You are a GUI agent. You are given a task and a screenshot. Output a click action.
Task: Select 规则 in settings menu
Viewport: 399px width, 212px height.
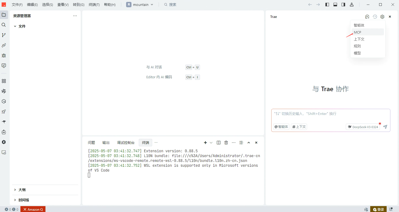click(x=368, y=46)
